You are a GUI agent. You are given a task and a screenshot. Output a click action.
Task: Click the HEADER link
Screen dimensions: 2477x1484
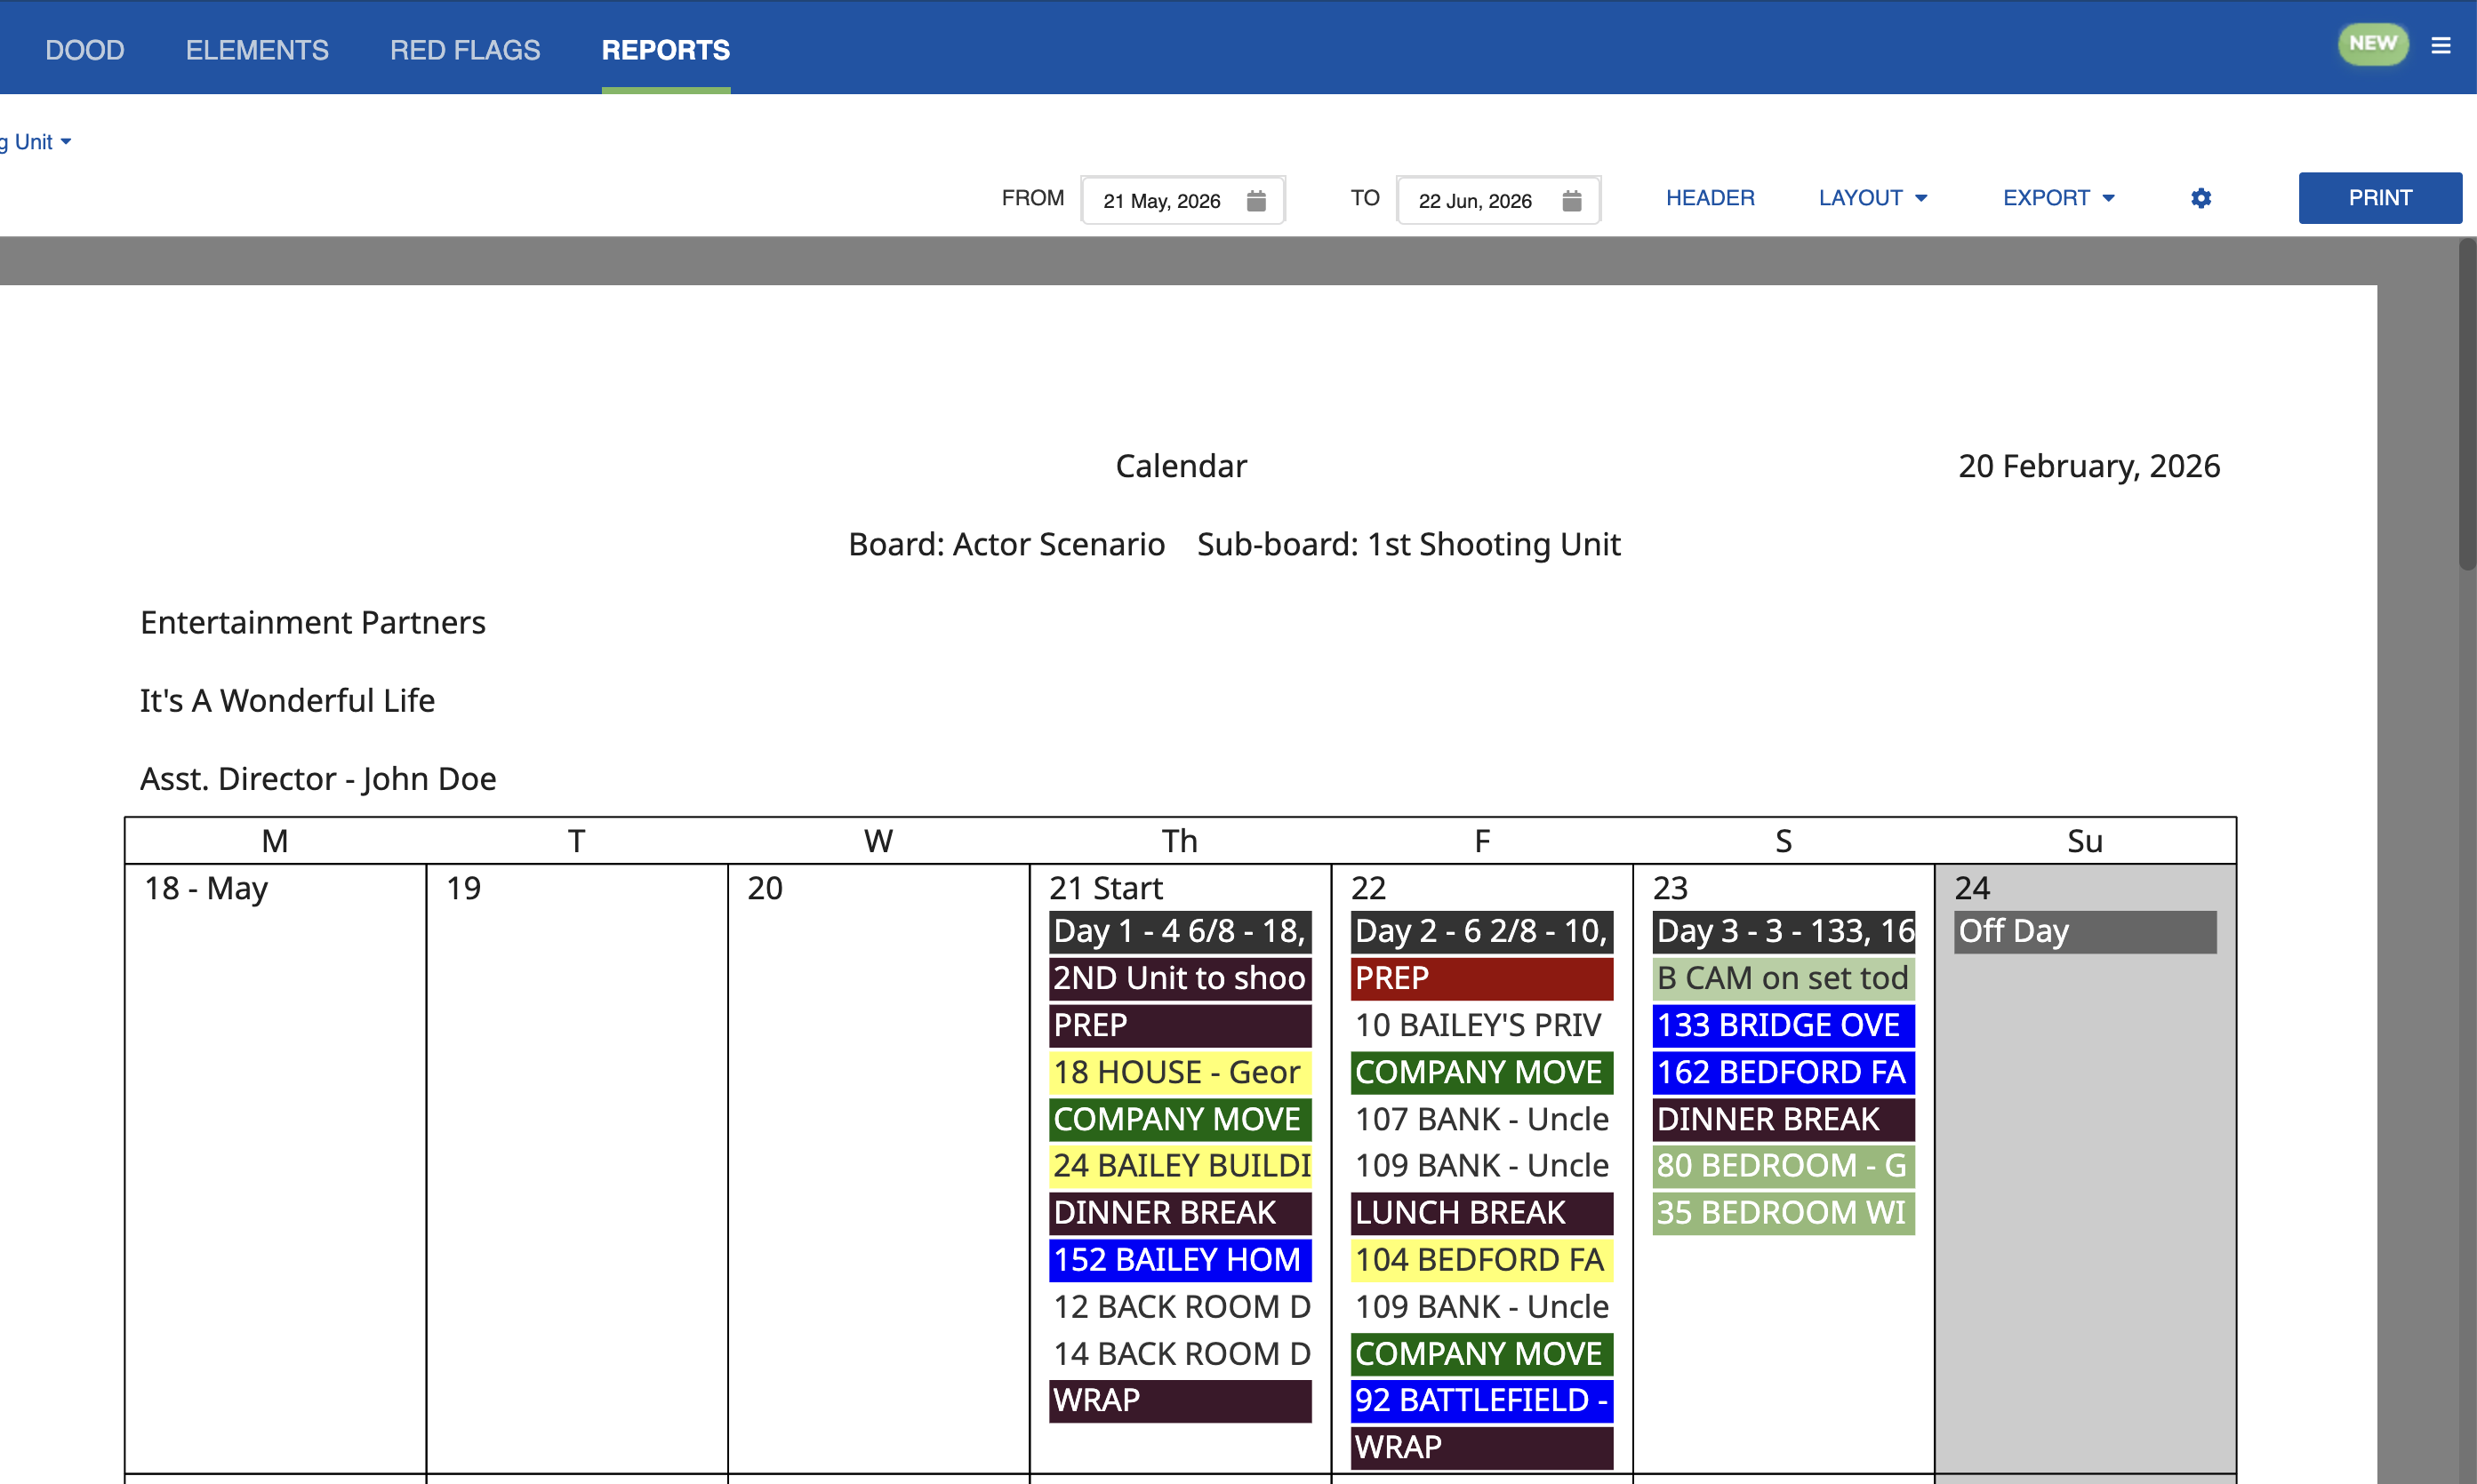[1710, 197]
